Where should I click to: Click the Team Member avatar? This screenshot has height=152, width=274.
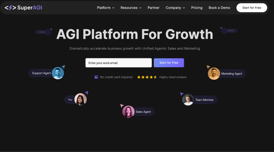click(x=188, y=100)
